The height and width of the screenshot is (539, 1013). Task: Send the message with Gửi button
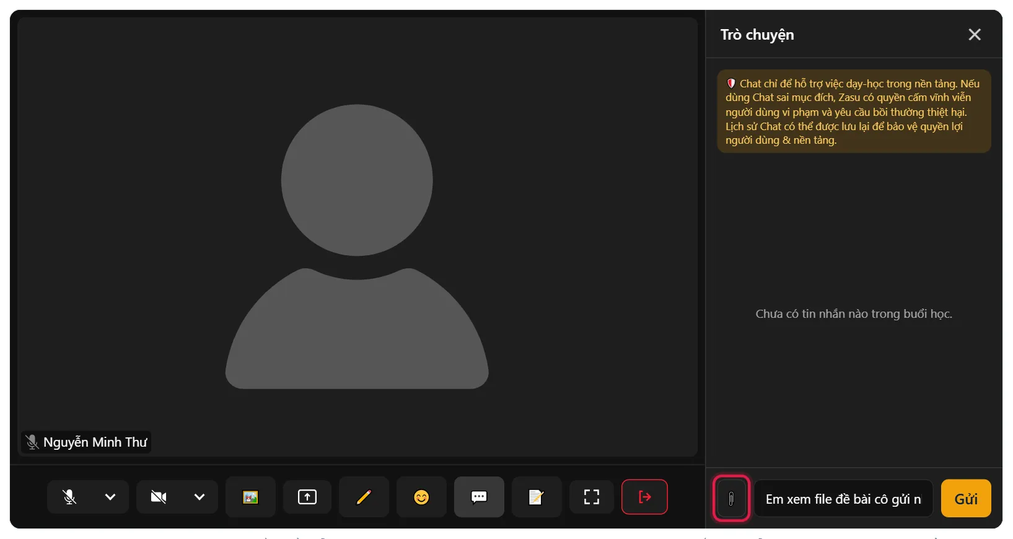966,499
